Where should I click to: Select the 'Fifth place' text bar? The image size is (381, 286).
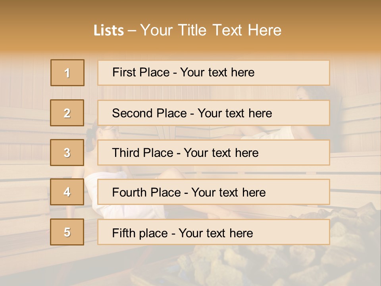pos(214,232)
